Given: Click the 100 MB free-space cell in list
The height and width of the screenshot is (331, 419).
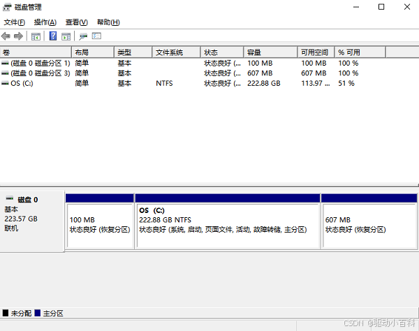Looking at the screenshot, I should 314,64.
